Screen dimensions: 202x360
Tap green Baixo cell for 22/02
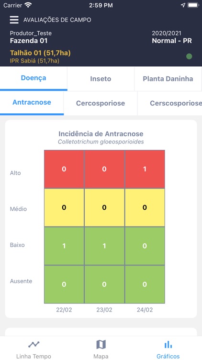(64, 246)
